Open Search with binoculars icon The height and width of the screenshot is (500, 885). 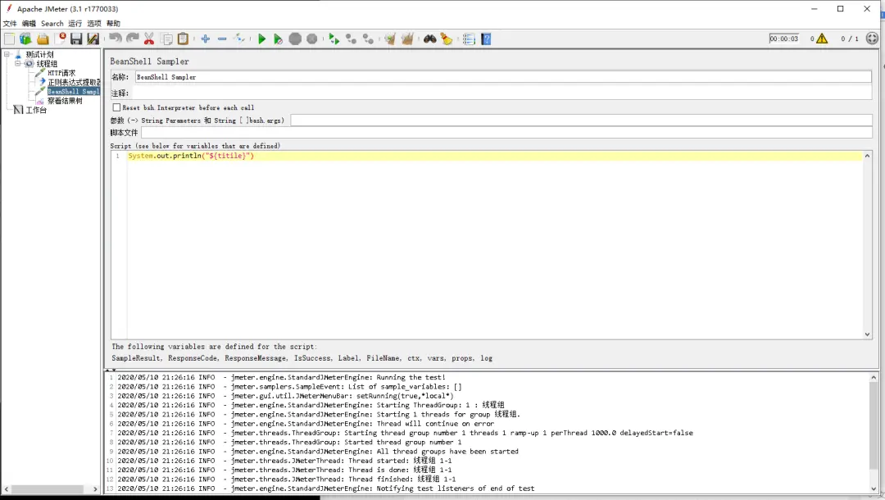tap(430, 39)
